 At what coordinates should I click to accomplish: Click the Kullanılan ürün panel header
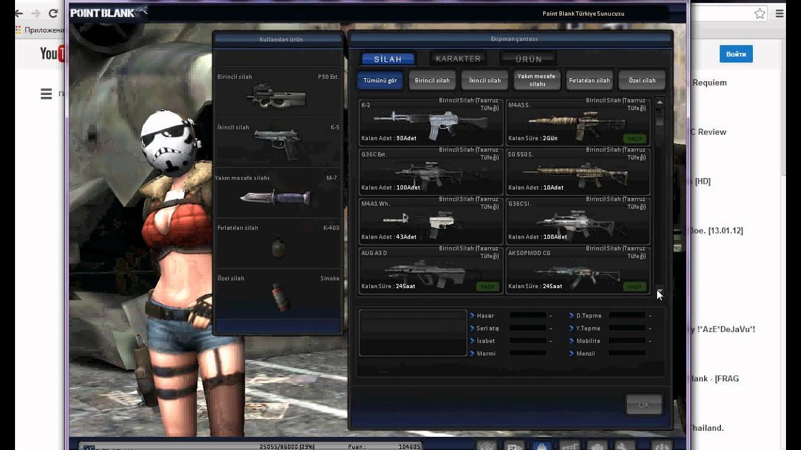pyautogui.click(x=278, y=39)
